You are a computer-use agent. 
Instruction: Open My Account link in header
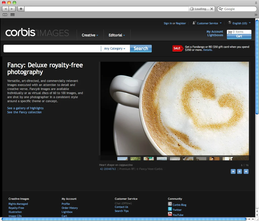point(215,32)
